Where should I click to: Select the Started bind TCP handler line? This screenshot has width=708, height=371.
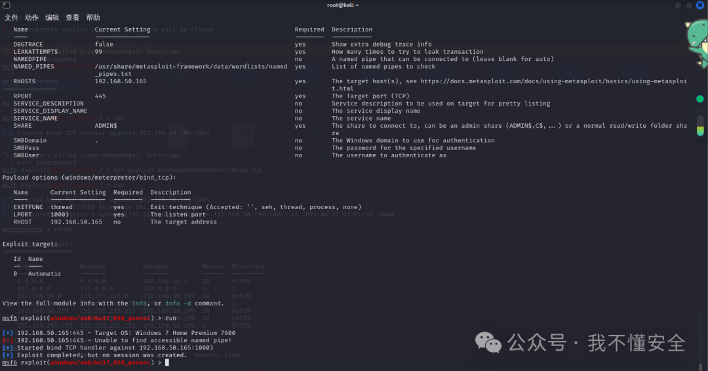coord(108,347)
